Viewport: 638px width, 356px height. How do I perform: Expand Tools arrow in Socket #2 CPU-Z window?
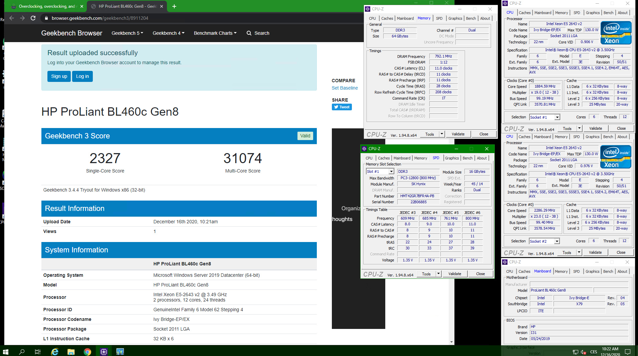click(x=579, y=252)
